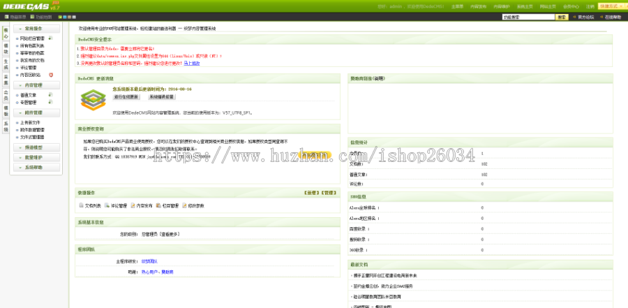
Task: Open 网站栏目管理 in sidebar
Action: (32, 38)
